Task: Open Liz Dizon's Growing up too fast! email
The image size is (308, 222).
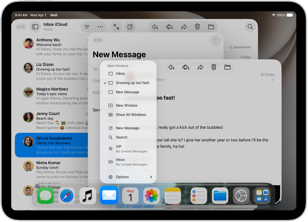Action: click(52, 71)
